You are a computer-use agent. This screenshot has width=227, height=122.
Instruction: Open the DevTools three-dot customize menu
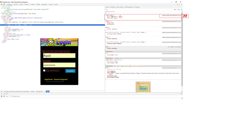tap(181, 5)
